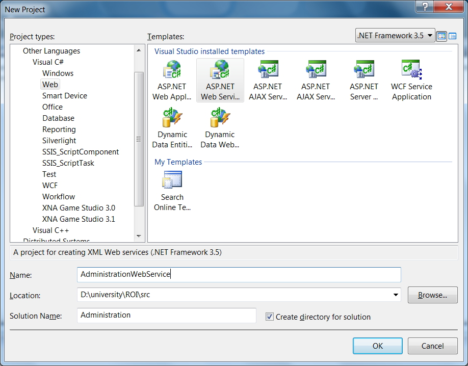
Task: Choose Smart Device project type
Action: click(x=65, y=96)
